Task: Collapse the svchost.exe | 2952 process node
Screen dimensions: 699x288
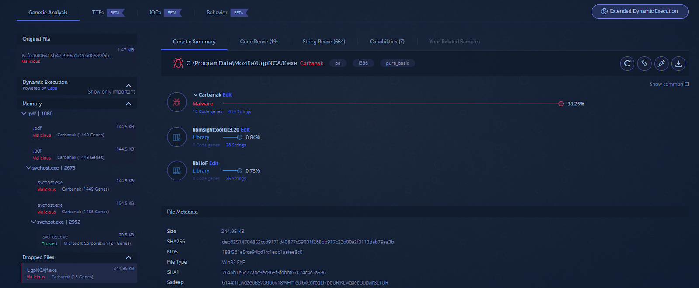Action: (33, 222)
